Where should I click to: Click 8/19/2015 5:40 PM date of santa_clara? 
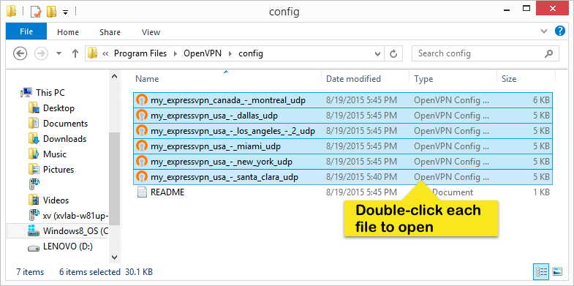tap(361, 177)
